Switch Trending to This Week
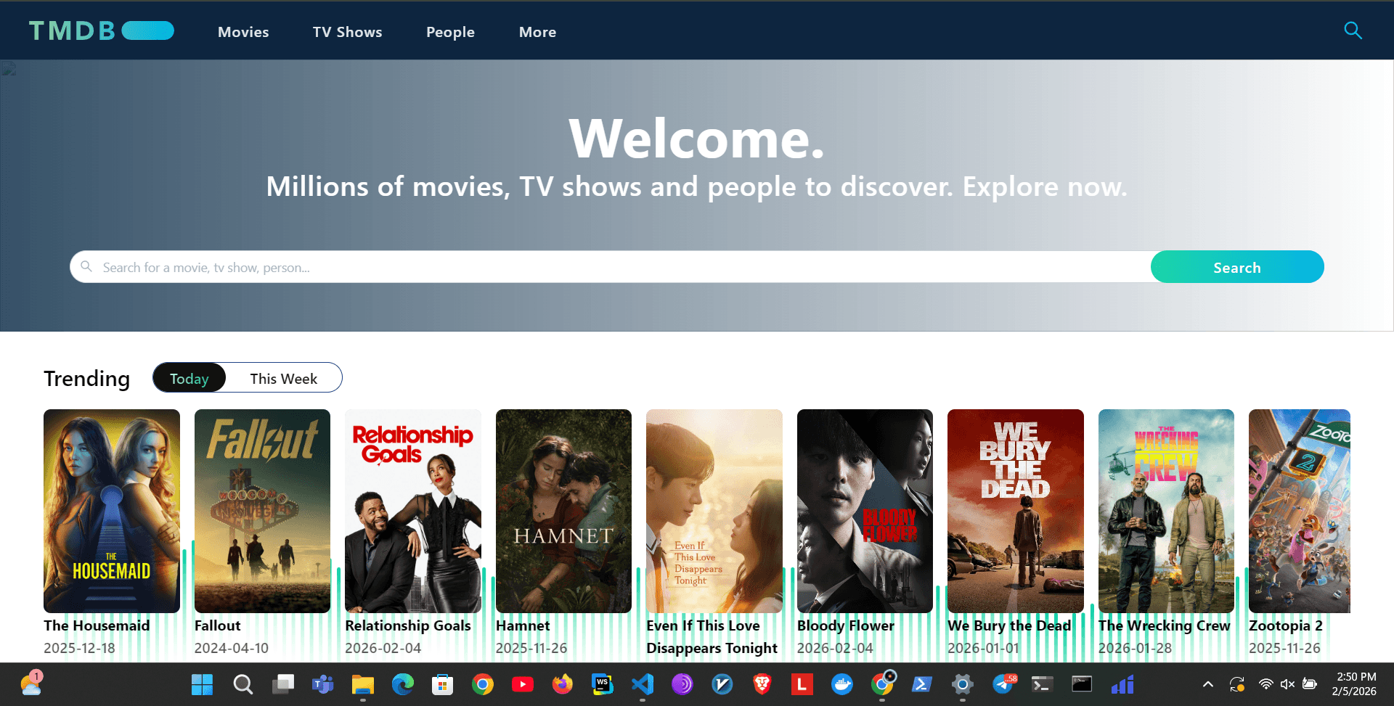 [x=283, y=377]
